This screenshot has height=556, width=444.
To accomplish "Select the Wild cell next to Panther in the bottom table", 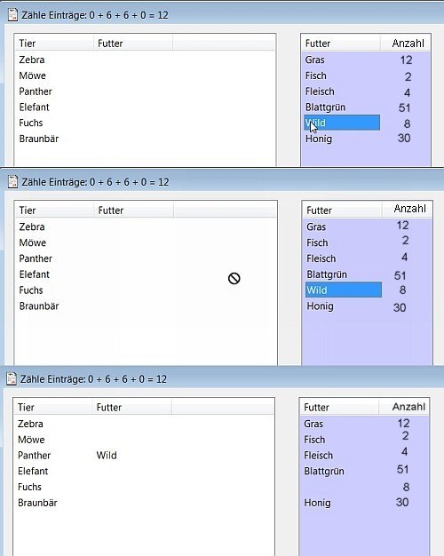I will [107, 455].
